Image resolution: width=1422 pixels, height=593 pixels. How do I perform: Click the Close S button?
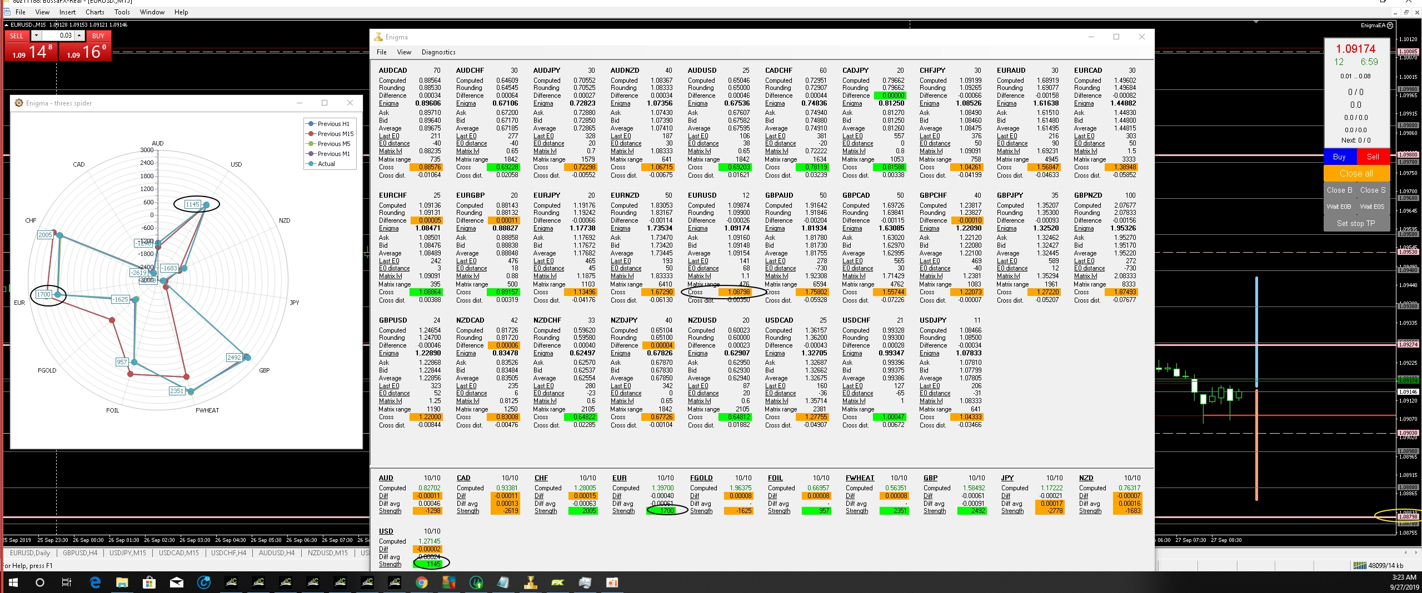[1373, 190]
